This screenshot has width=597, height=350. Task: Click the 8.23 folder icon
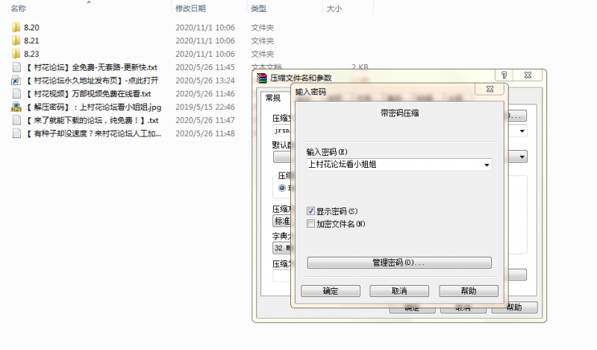coord(16,54)
